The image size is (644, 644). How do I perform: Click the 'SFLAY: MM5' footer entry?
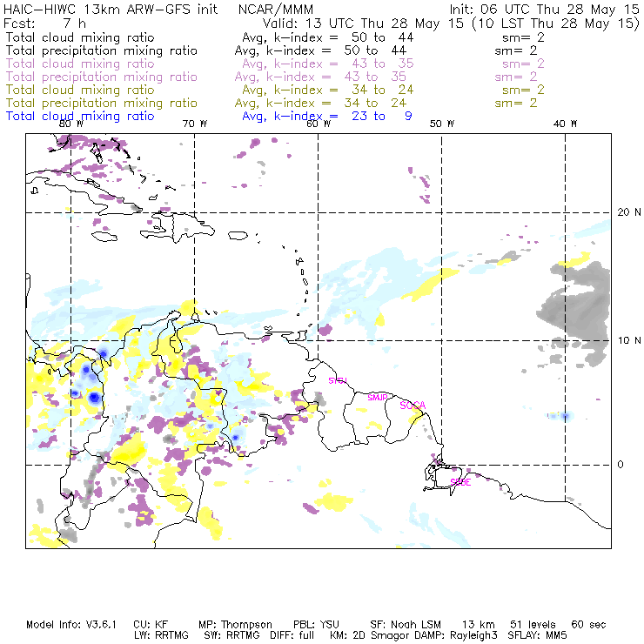tap(537, 635)
